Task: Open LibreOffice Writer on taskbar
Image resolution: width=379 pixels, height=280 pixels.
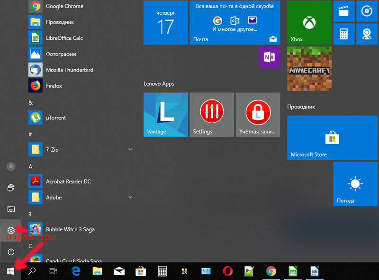Action: 315,271
